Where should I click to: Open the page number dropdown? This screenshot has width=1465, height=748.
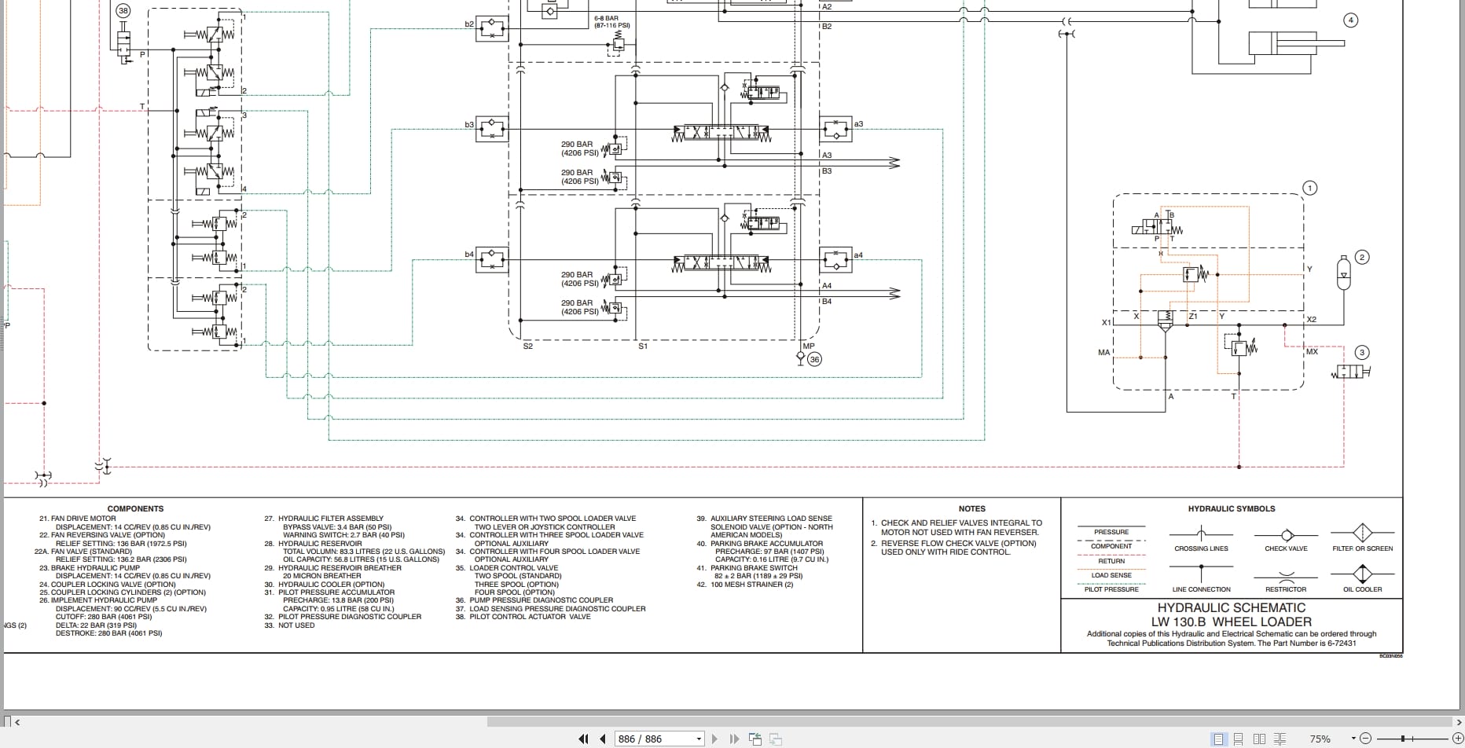coord(699,739)
